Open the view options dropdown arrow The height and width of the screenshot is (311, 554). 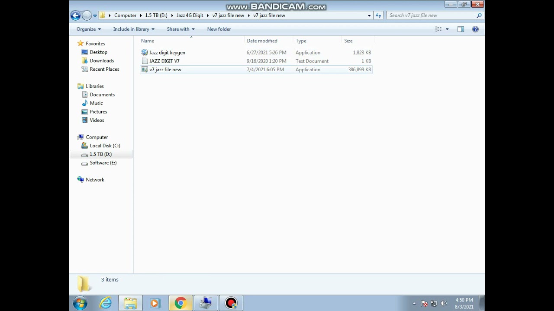447,29
